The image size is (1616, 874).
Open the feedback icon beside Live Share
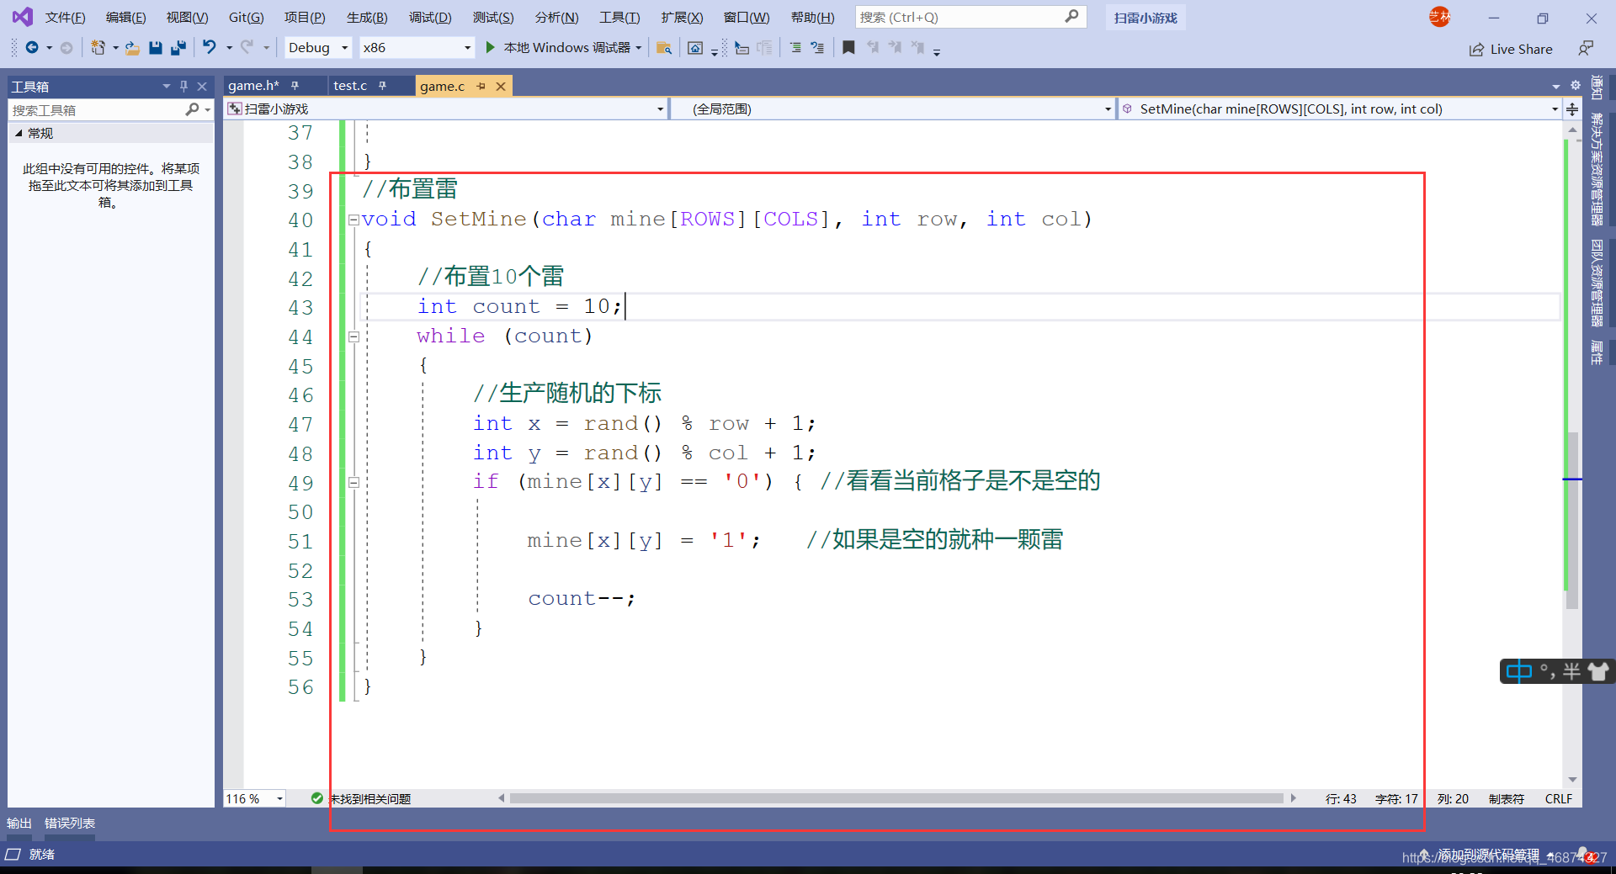click(x=1586, y=49)
